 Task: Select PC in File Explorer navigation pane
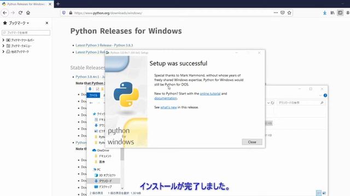point(97,169)
